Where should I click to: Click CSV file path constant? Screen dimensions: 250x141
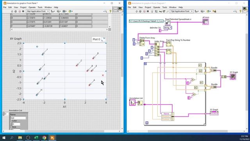point(146,21)
